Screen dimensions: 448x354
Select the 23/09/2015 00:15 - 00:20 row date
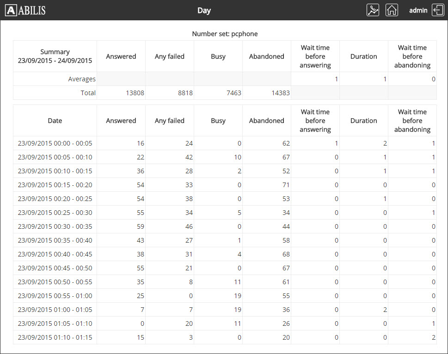[55, 185]
